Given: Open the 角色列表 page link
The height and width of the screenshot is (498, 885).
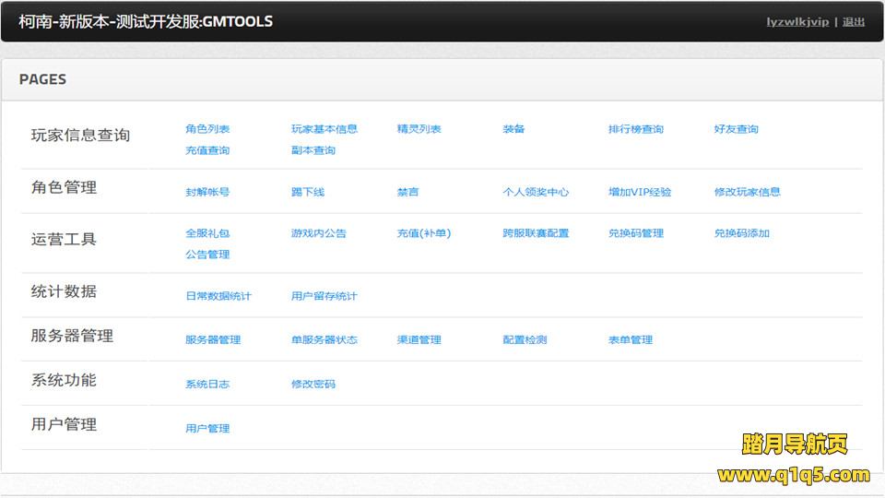Looking at the screenshot, I should coord(207,129).
